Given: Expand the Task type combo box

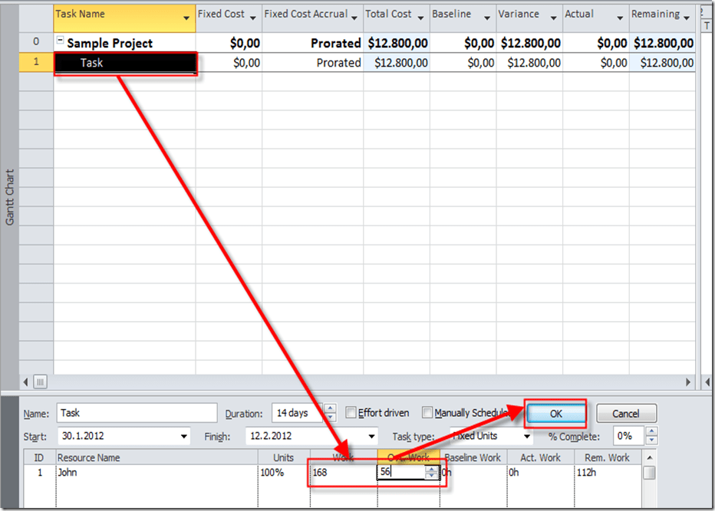Looking at the screenshot, I should 526,437.
